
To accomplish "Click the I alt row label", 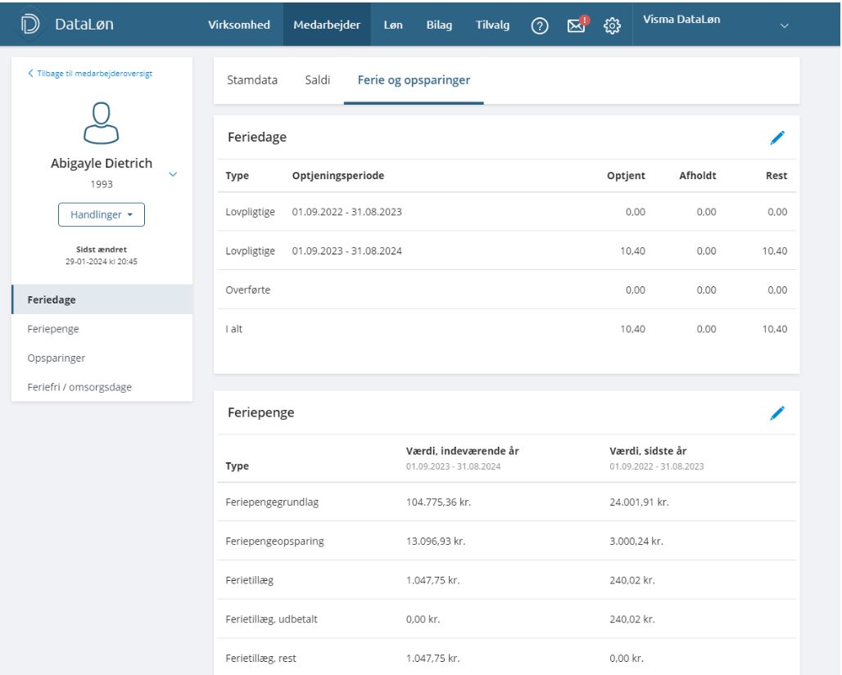I will click(x=234, y=329).
